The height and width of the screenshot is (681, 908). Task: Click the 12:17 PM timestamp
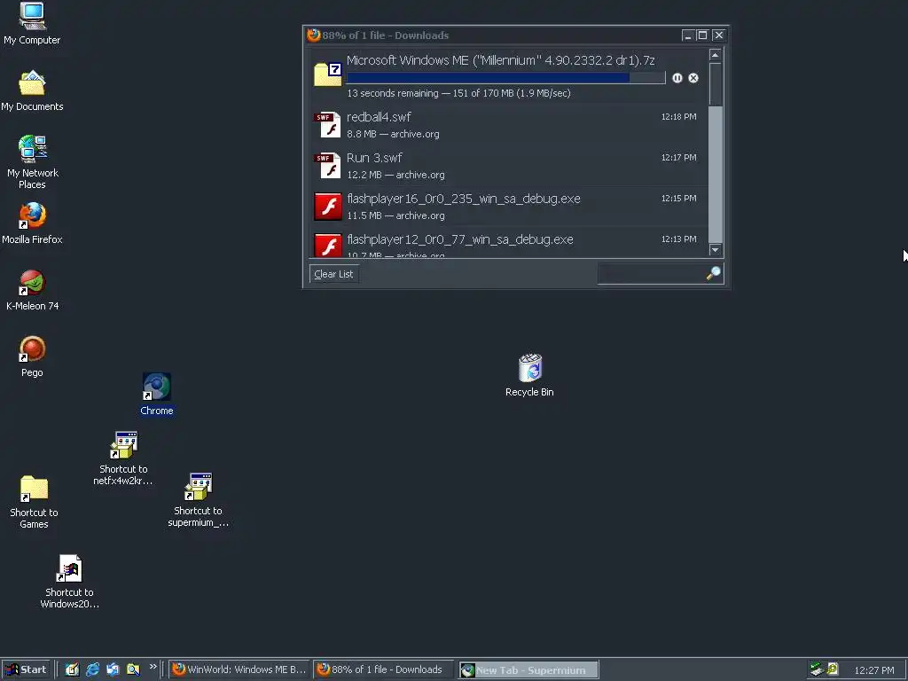(x=678, y=158)
